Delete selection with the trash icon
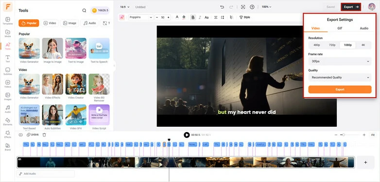 click(x=44, y=135)
